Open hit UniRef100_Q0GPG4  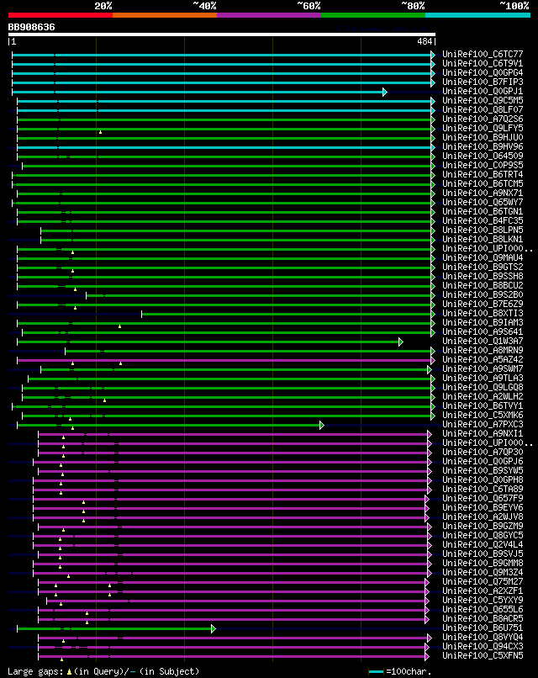tap(483, 72)
